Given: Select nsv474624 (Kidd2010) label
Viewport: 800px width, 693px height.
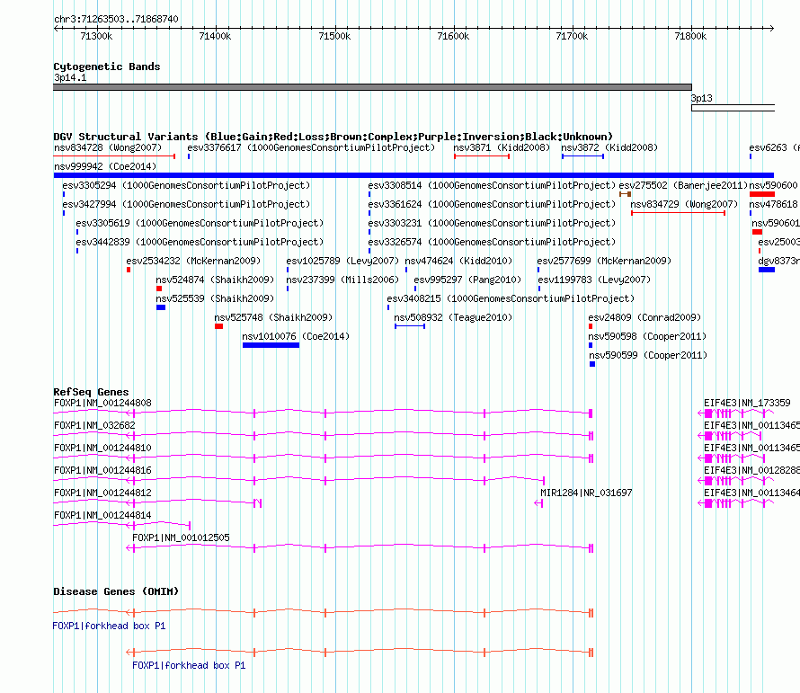Looking at the screenshot, I should 458,261.
